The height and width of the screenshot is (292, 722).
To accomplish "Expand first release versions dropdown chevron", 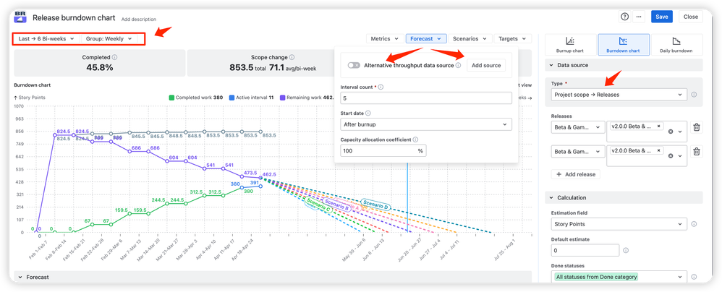I will tap(680, 132).
